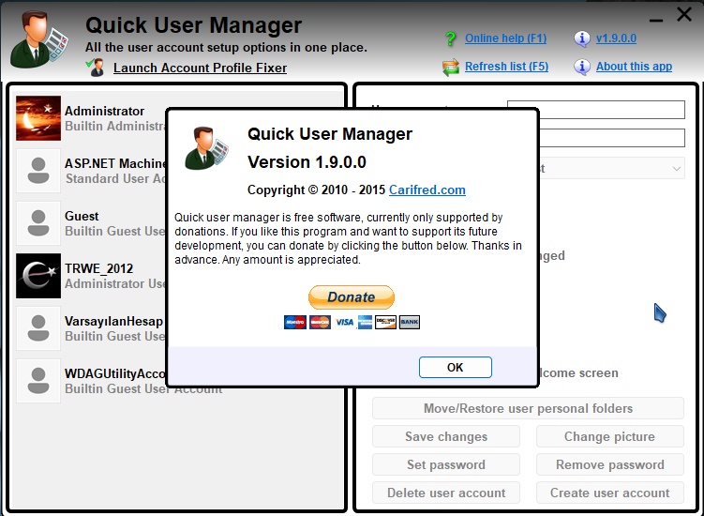
Task: Click the v1.9.0.0 version link
Action: click(616, 38)
